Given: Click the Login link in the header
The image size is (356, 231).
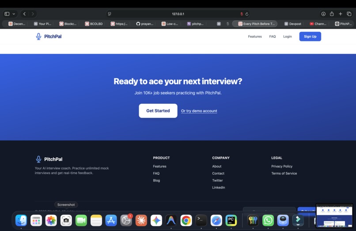Looking at the screenshot, I should [x=288, y=36].
